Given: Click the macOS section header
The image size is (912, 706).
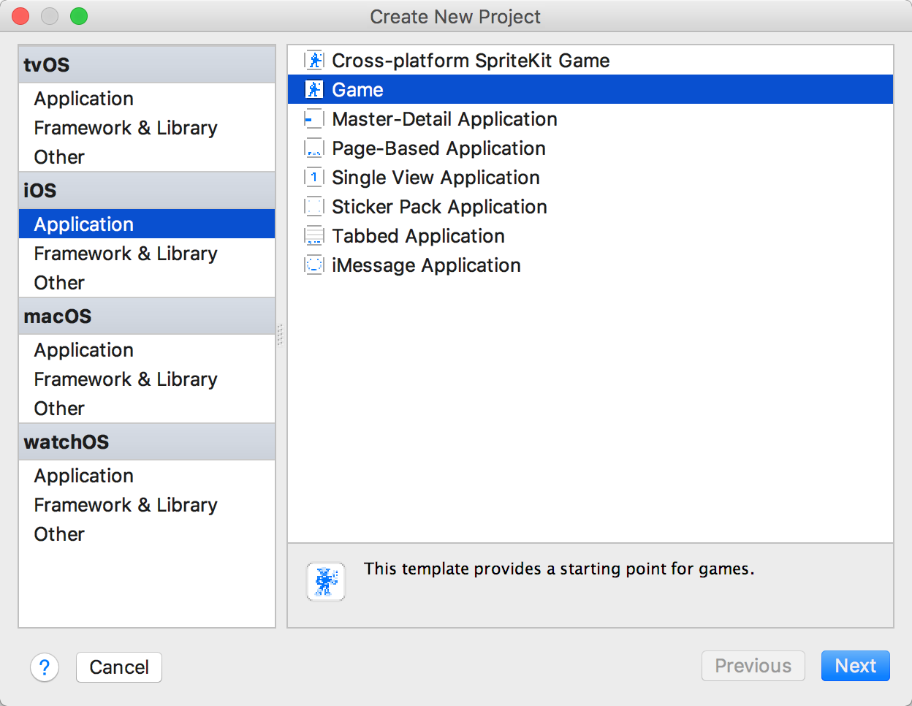Looking at the screenshot, I should point(147,316).
